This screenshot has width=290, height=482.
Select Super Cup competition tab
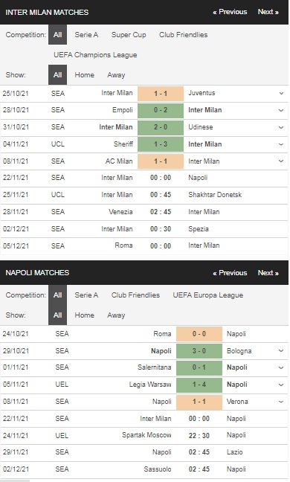[129, 35]
